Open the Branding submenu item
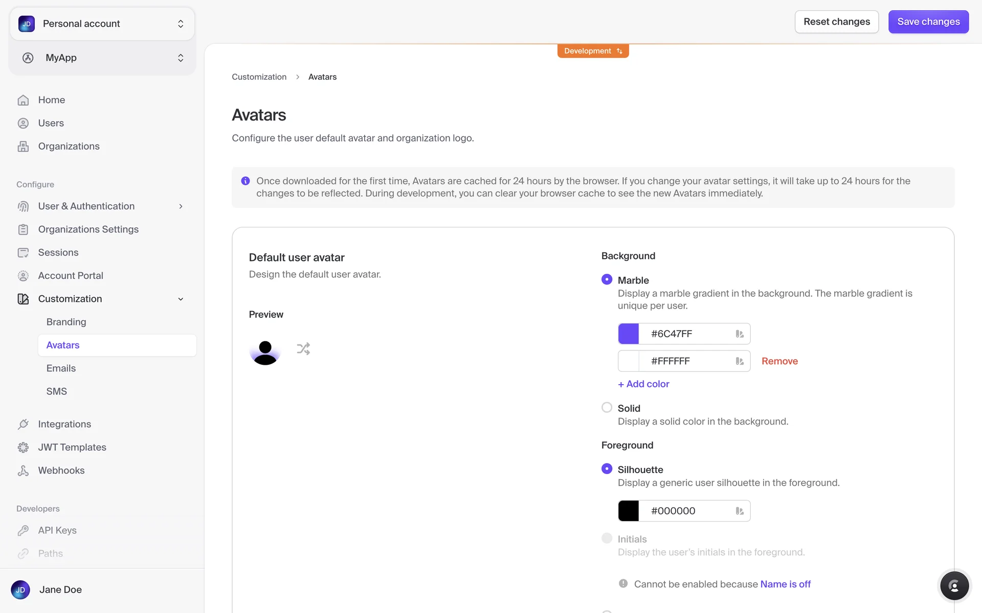The width and height of the screenshot is (982, 613). (66, 322)
